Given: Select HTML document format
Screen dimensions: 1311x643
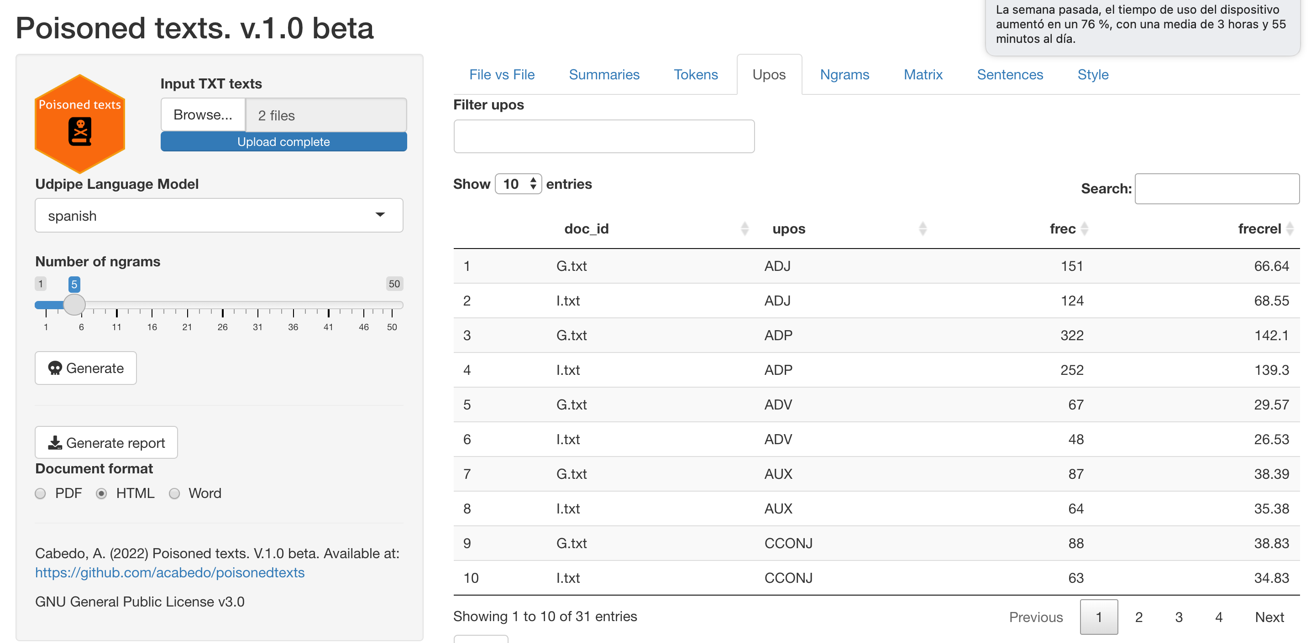Looking at the screenshot, I should click(x=101, y=493).
